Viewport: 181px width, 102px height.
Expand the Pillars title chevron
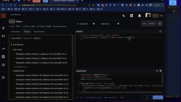tap(23, 22)
